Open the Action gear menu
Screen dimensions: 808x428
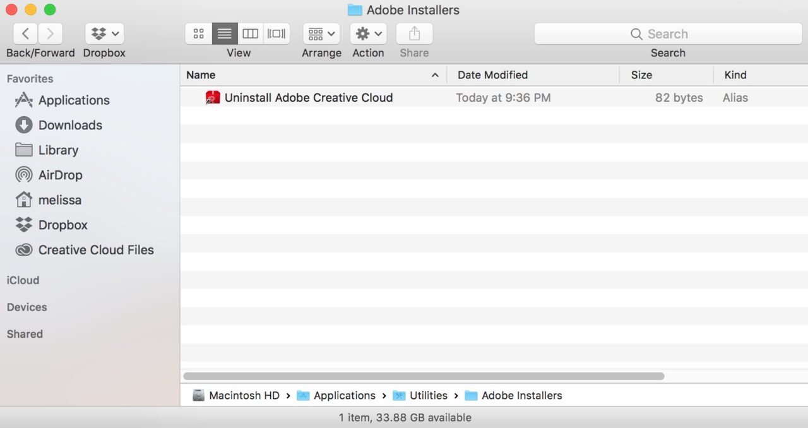tap(368, 33)
